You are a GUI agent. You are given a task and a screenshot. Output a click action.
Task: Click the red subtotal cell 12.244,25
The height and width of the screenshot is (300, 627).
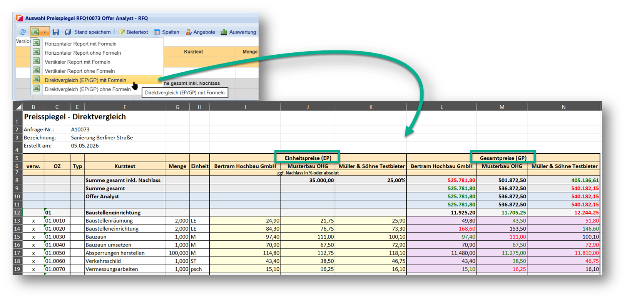click(x=563, y=213)
